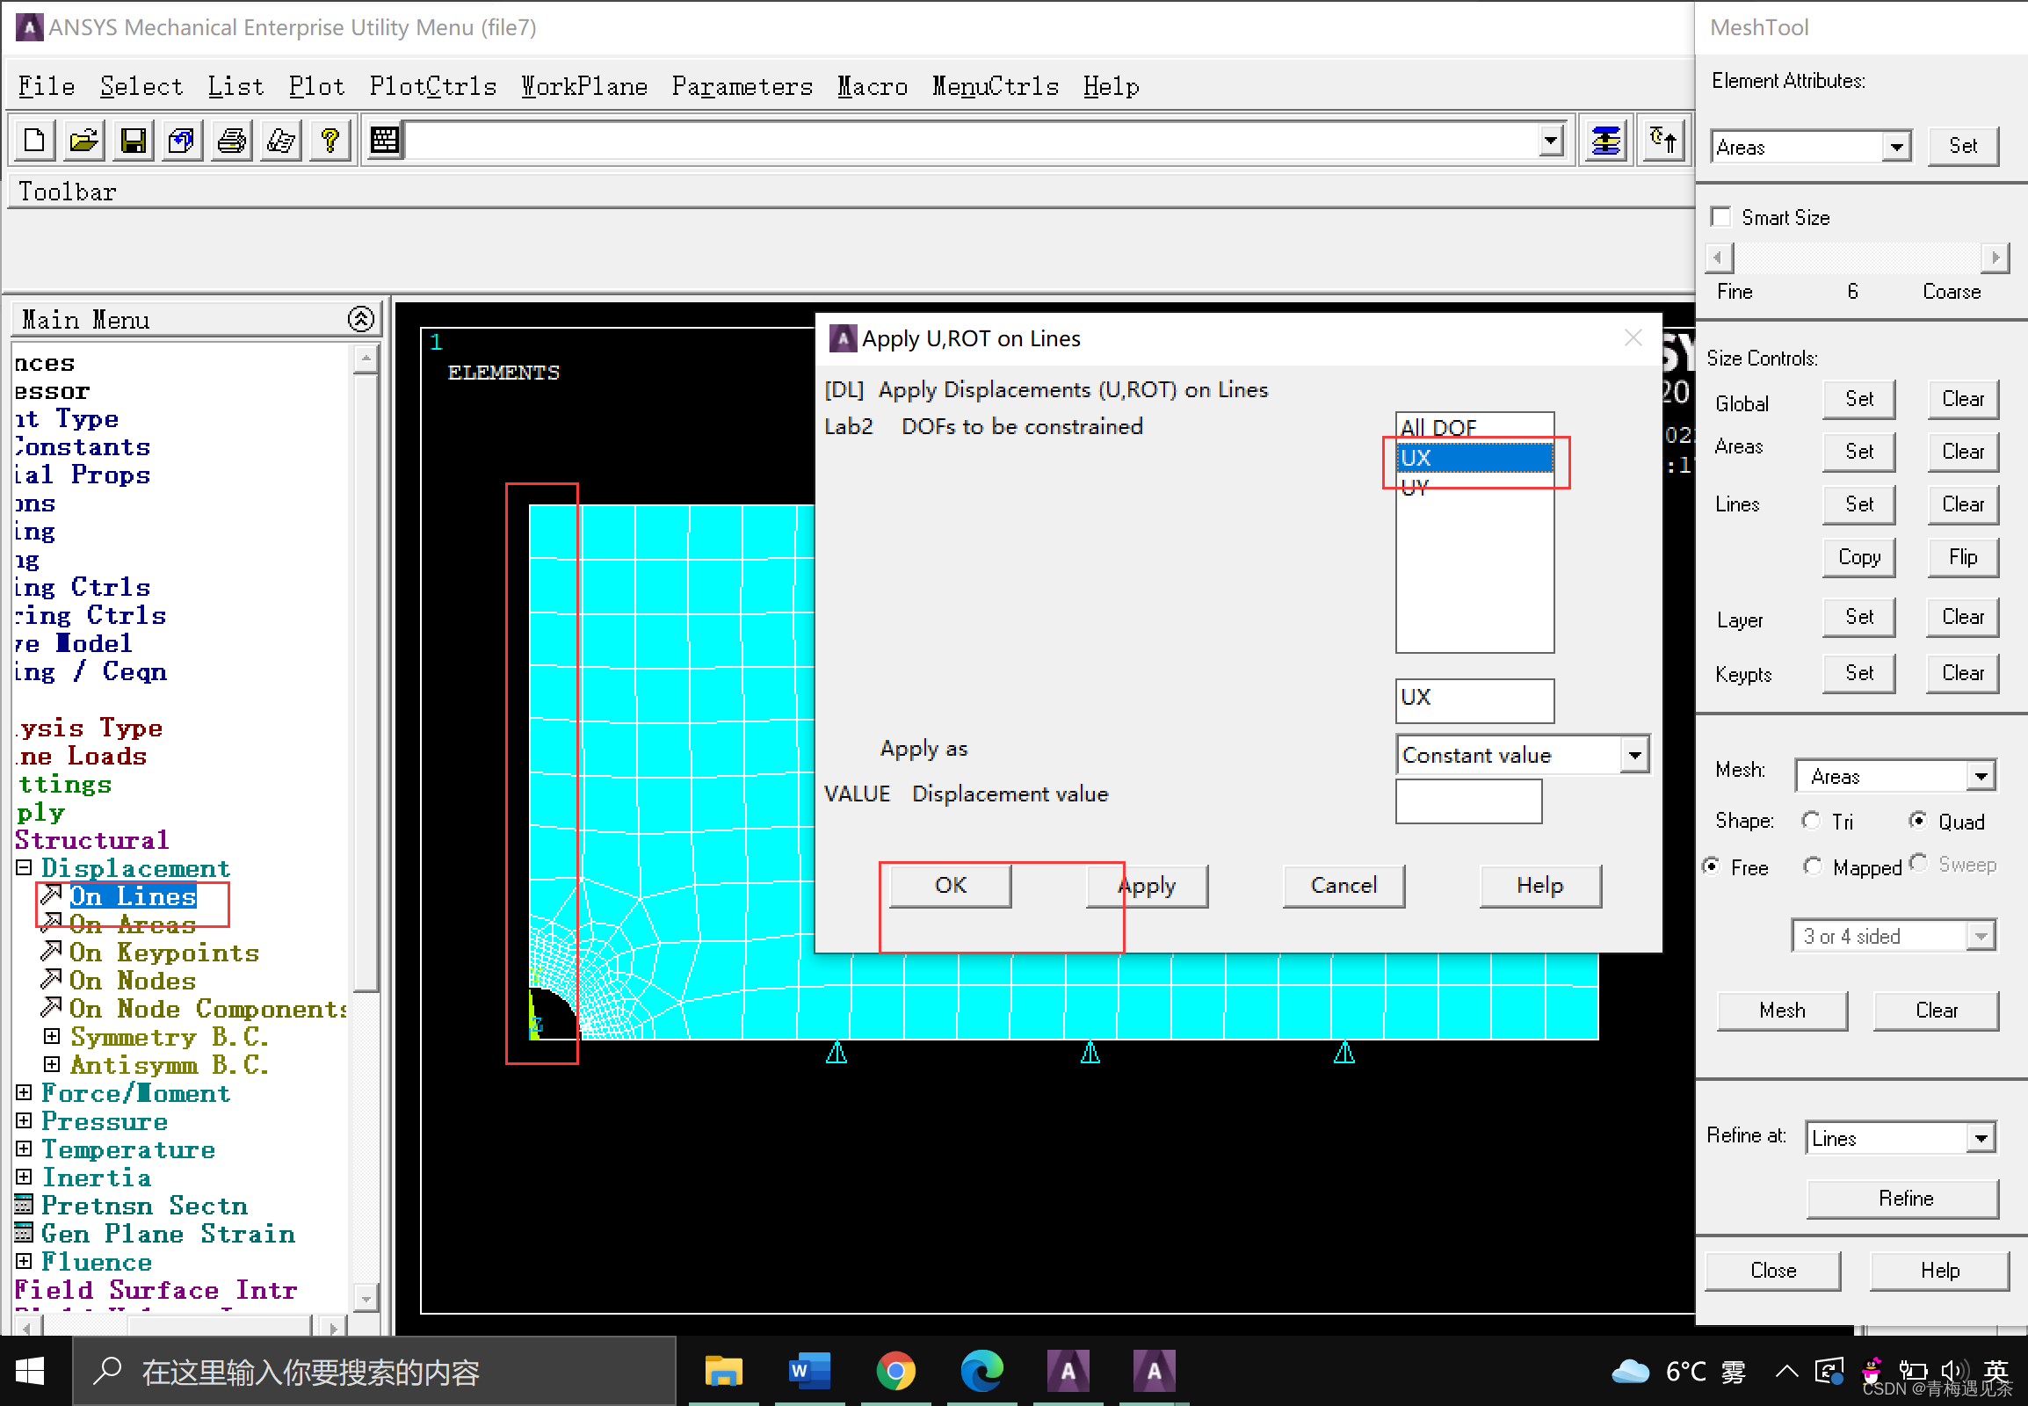Click the New Analysis toolbar icon

point(35,140)
